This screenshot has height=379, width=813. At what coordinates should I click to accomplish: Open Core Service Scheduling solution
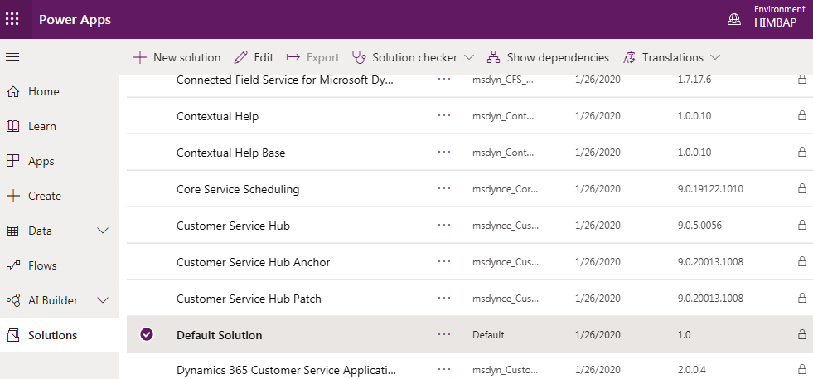(238, 189)
